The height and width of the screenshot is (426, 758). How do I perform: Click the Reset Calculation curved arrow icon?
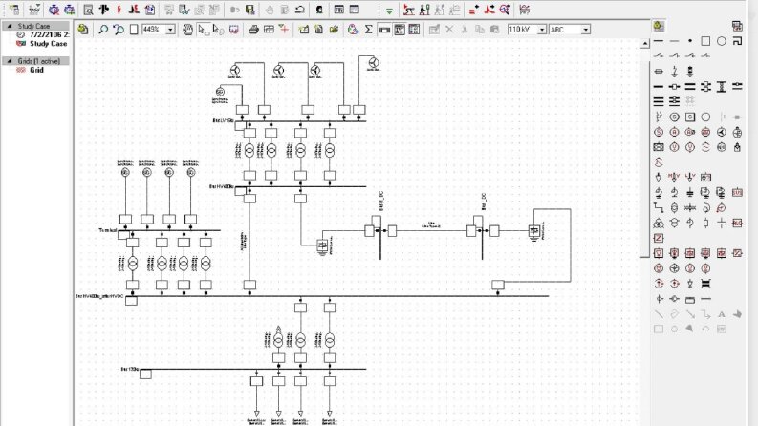300,10
